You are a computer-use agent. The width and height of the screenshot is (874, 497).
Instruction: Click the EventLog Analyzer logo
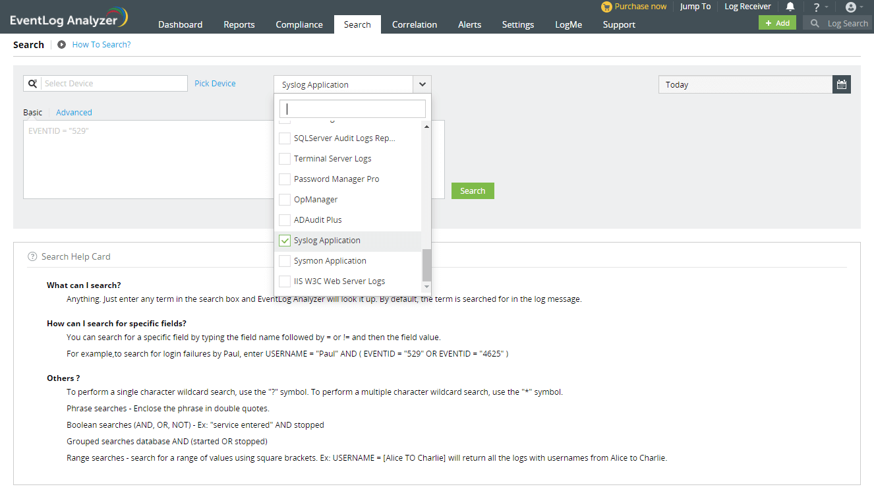(x=66, y=16)
